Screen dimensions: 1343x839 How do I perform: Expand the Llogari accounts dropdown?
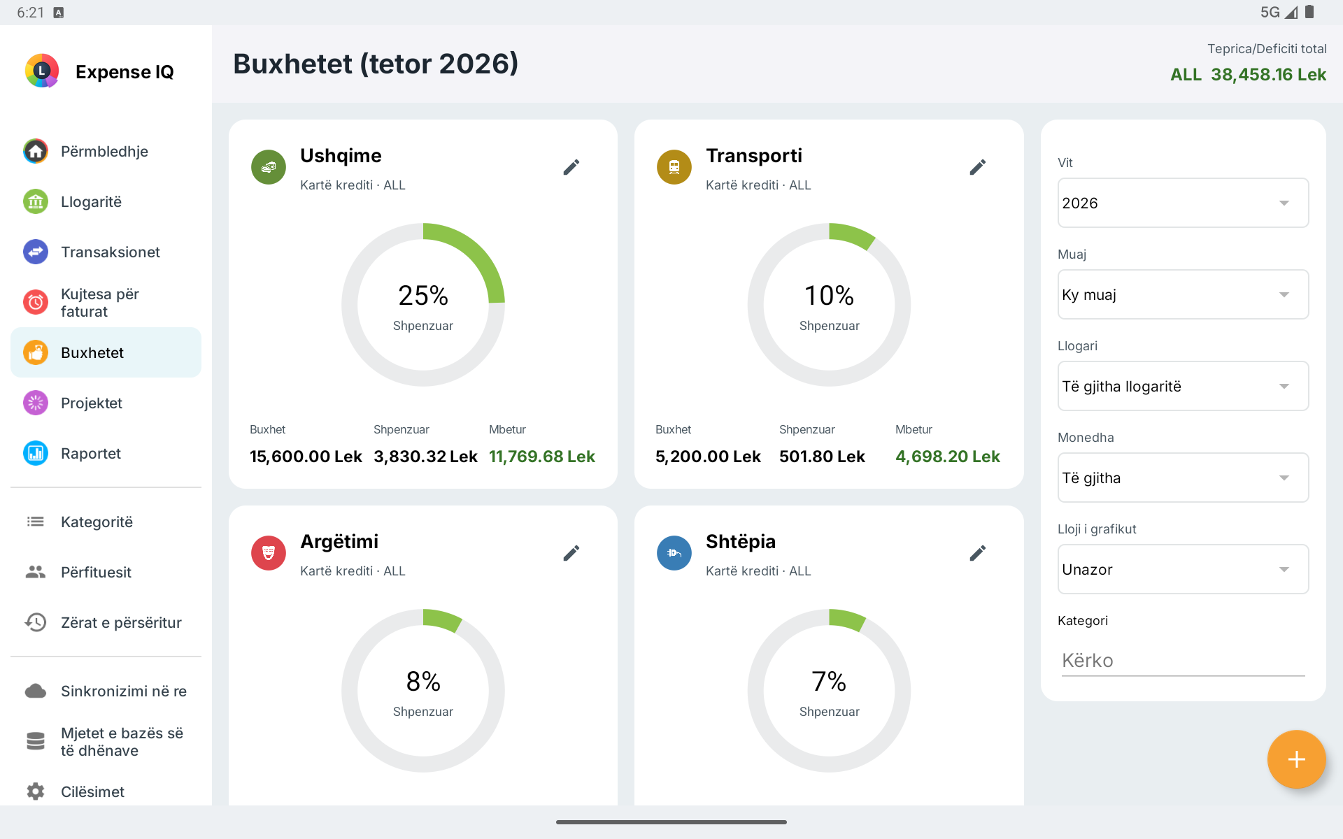tap(1183, 386)
